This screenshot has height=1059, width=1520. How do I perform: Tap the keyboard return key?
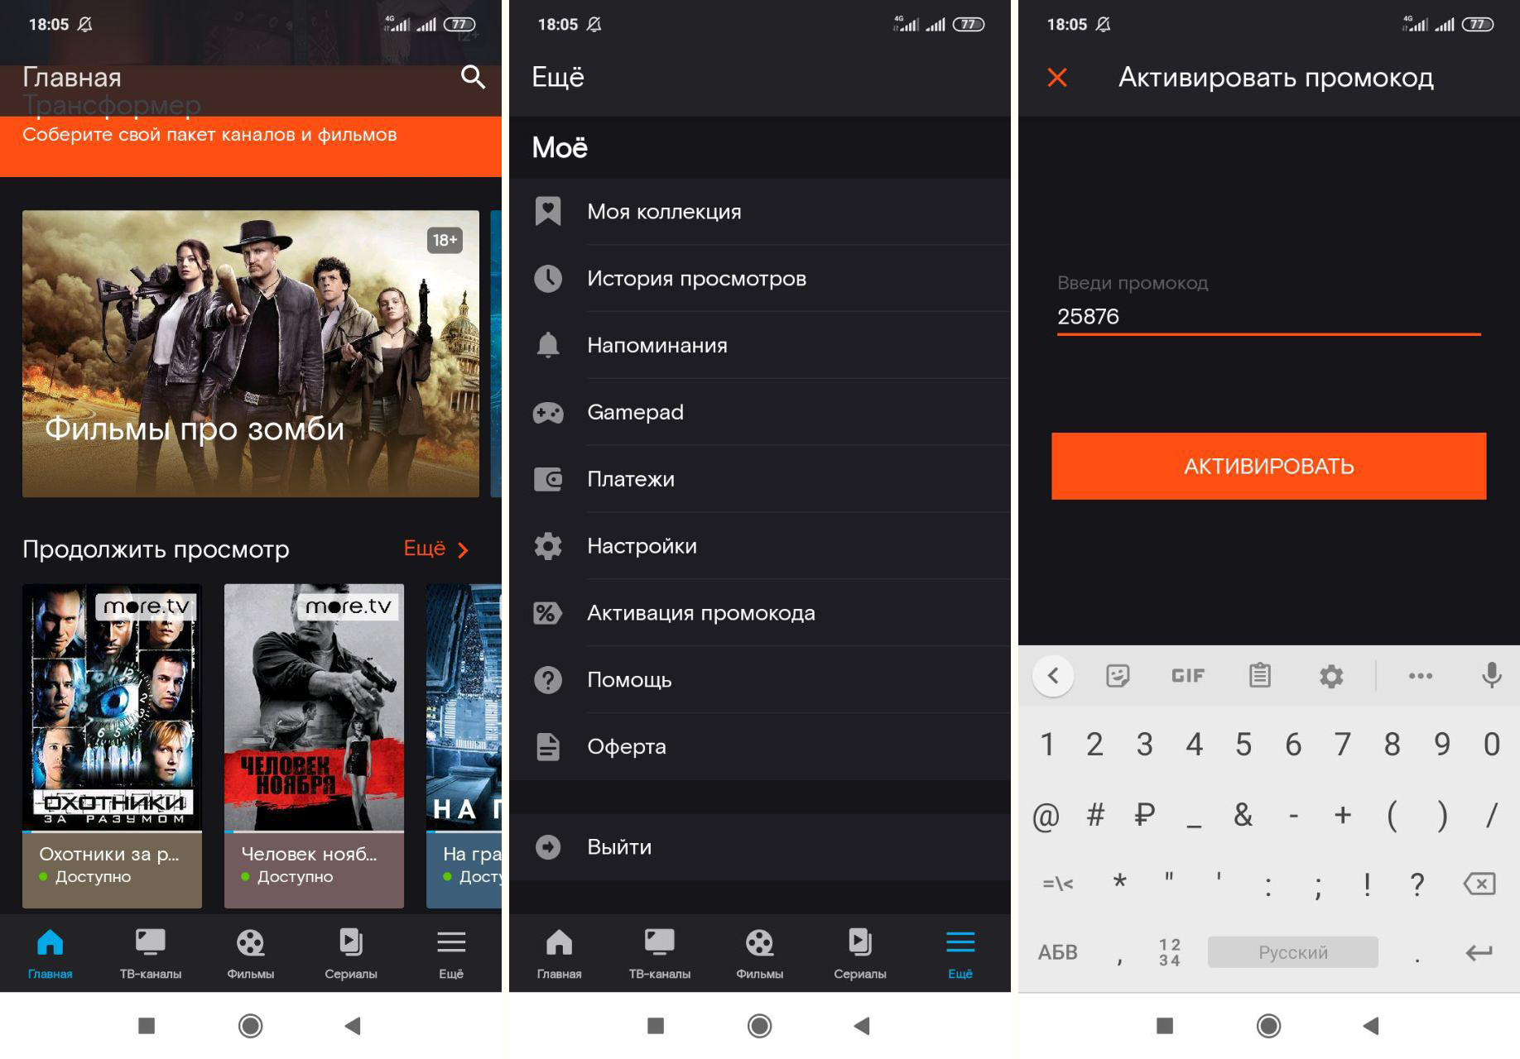[x=1479, y=952]
